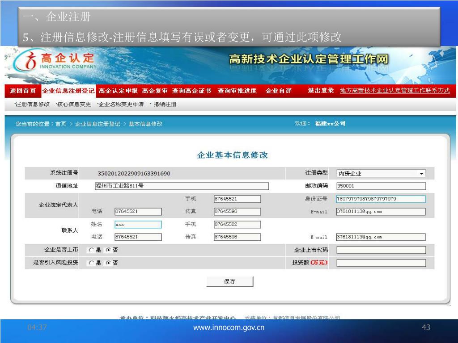Click 退出登录 to log out
458x343 pixels.
click(321, 91)
